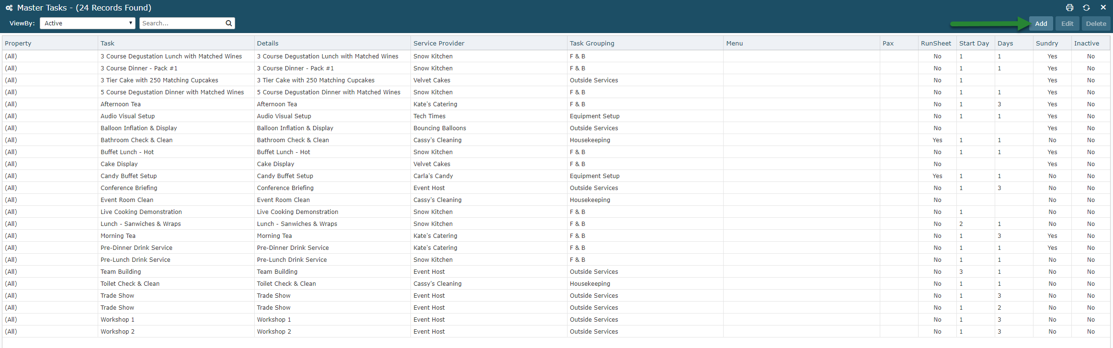Click the refresh icon in the title bar
Screen dimensions: 1113x348
pos(1086,8)
